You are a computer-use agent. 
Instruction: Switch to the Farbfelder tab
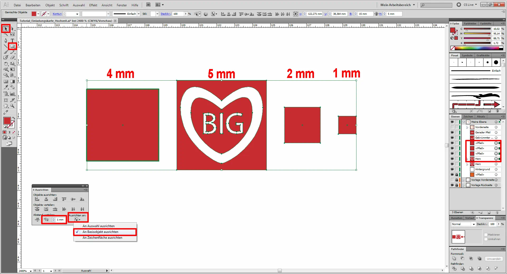(x=470, y=24)
